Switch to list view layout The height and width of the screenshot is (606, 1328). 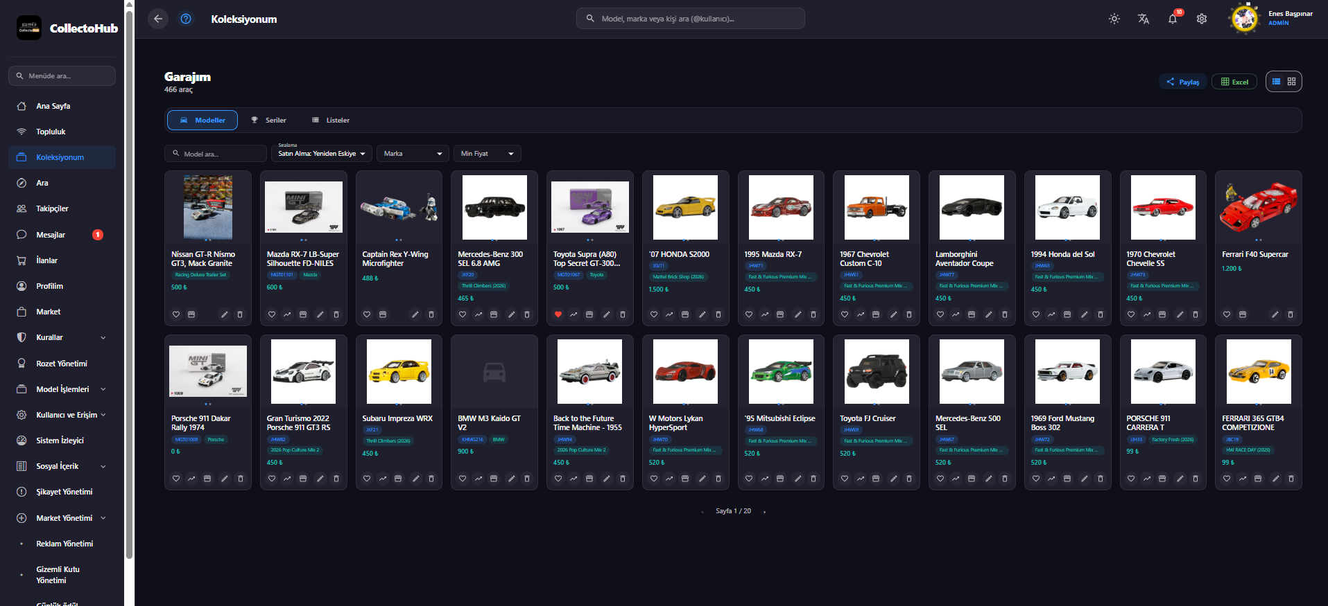click(x=1276, y=82)
